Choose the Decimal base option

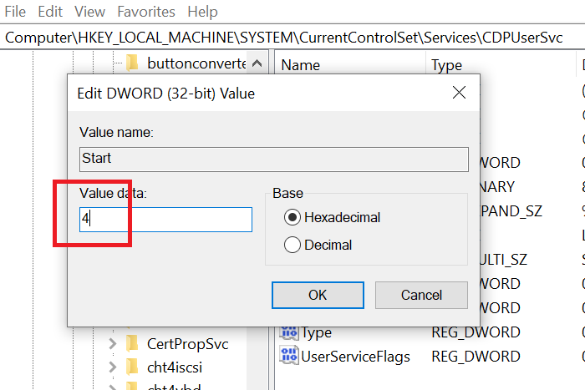pyautogui.click(x=292, y=246)
